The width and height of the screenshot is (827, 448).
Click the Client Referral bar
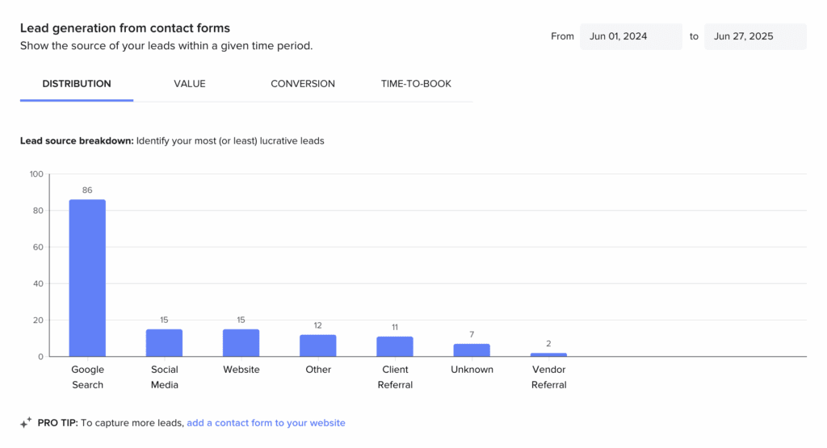[395, 346]
